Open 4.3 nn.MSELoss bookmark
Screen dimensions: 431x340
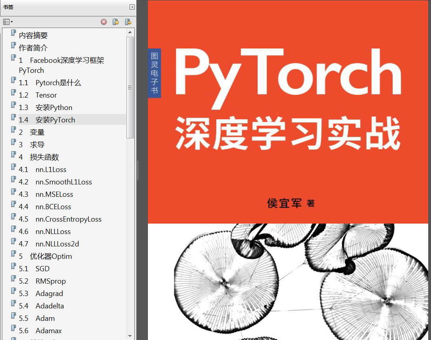(x=46, y=194)
